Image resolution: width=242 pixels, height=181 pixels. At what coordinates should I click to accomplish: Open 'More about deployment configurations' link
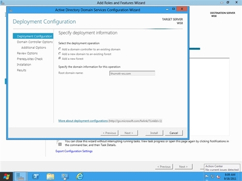point(83,121)
